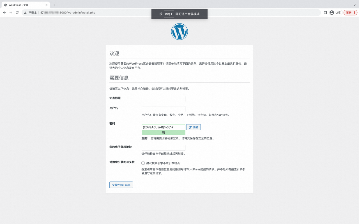Click the 站点标题 input field
The width and height of the screenshot is (359, 224).
pyautogui.click(x=163, y=99)
